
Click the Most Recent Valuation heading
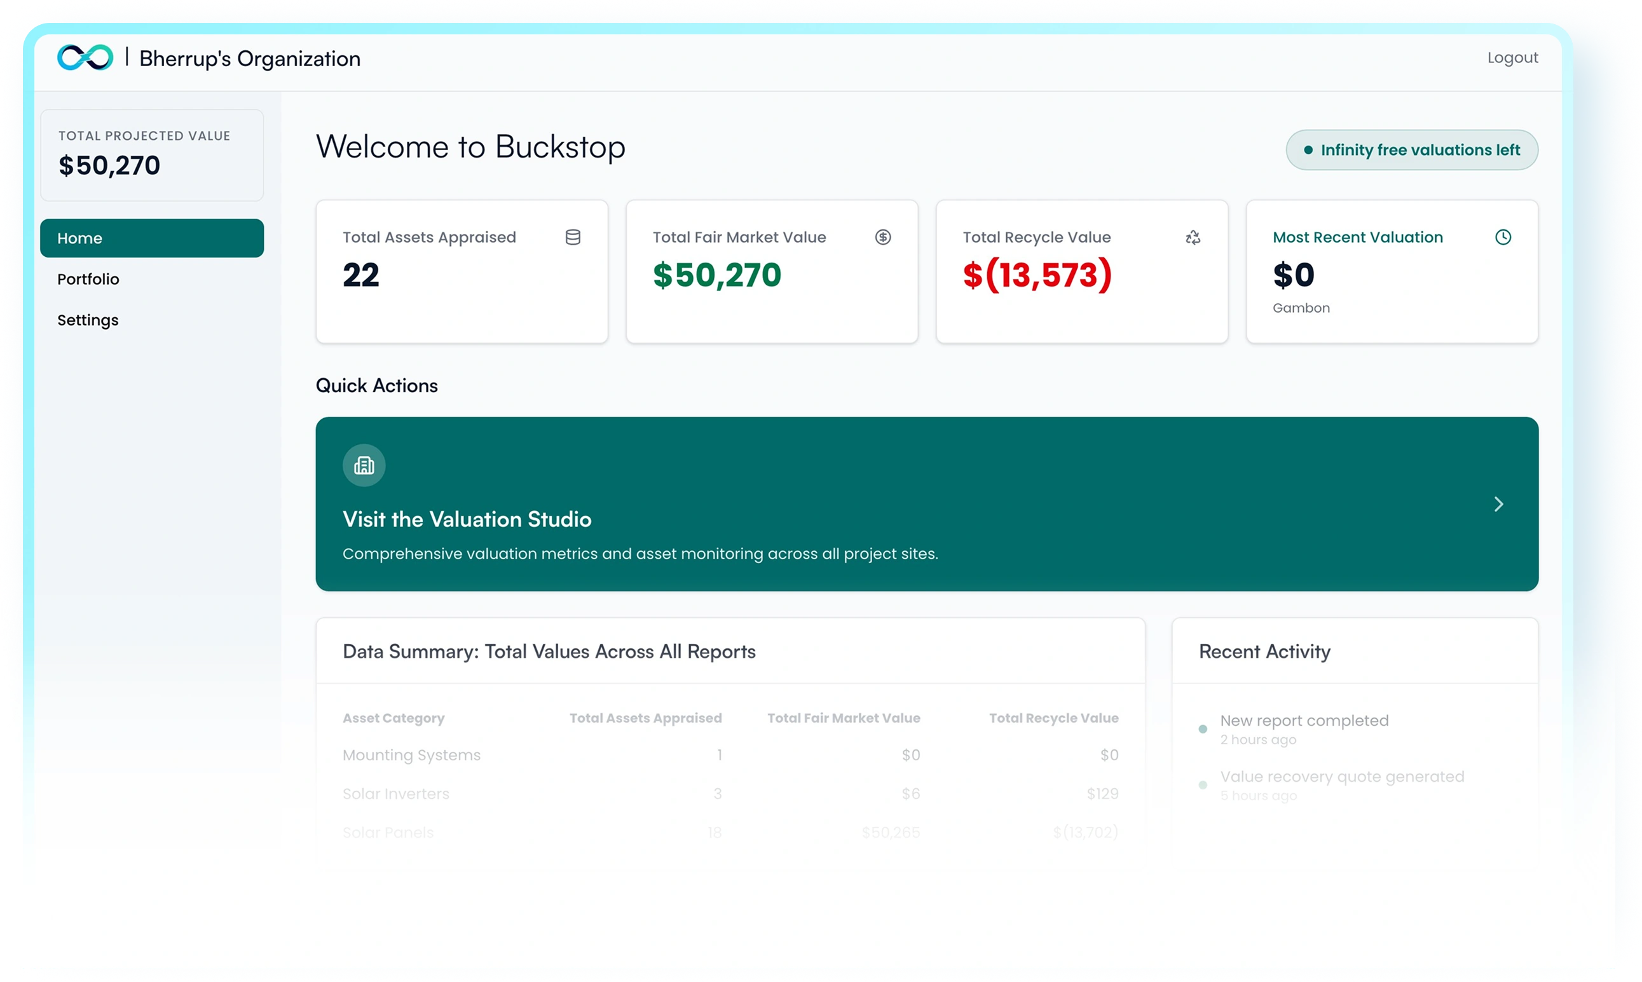tap(1357, 237)
